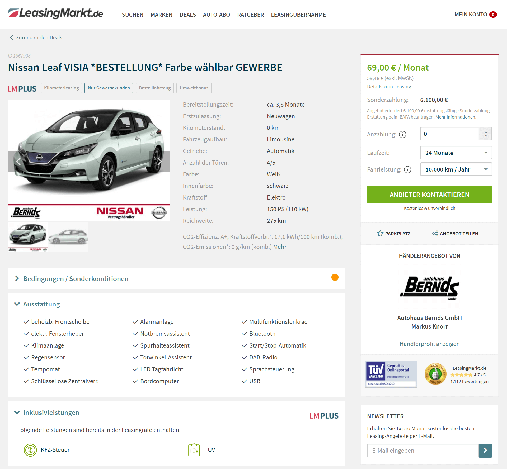Image resolution: width=507 pixels, height=469 pixels.
Task: Open the TÜV Saarland certification badge
Action: (391, 374)
